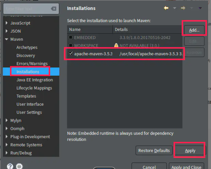Click the back navigation arrow icon
The width and height of the screenshot is (211, 169).
[166, 8]
